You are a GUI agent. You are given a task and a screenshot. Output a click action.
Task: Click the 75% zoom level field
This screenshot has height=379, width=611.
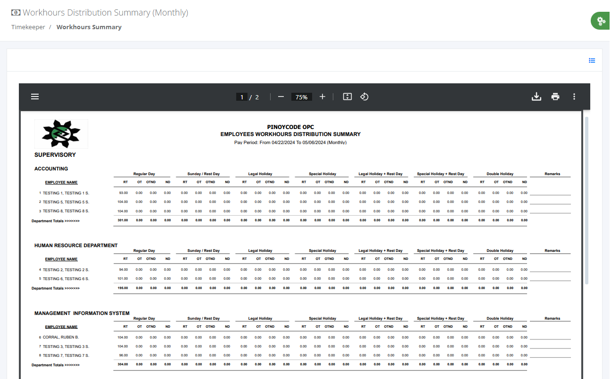(302, 97)
